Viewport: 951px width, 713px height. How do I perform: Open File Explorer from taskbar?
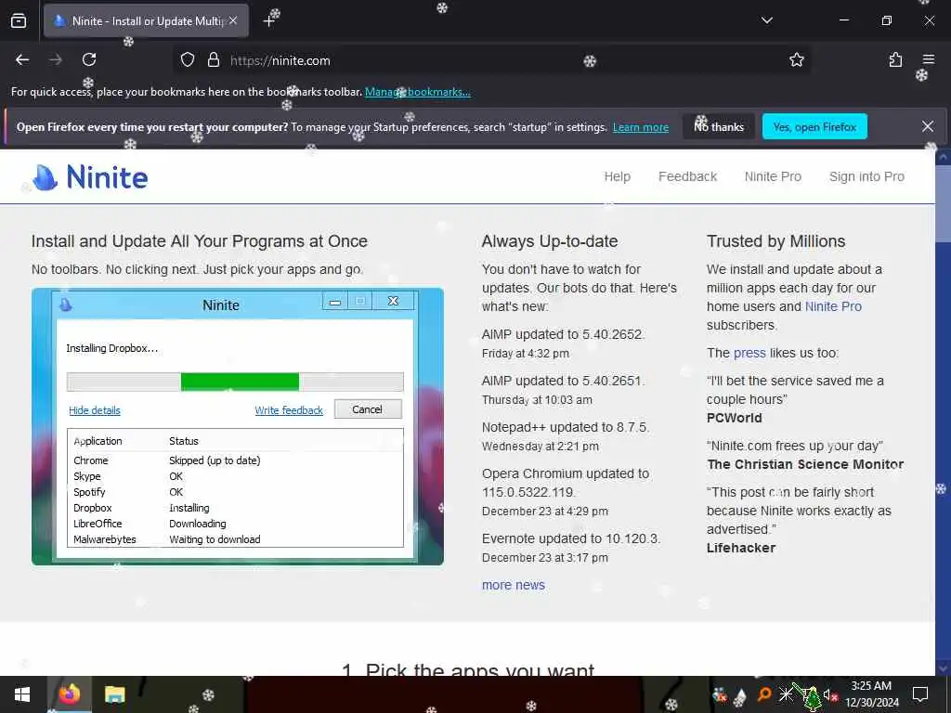(x=114, y=694)
